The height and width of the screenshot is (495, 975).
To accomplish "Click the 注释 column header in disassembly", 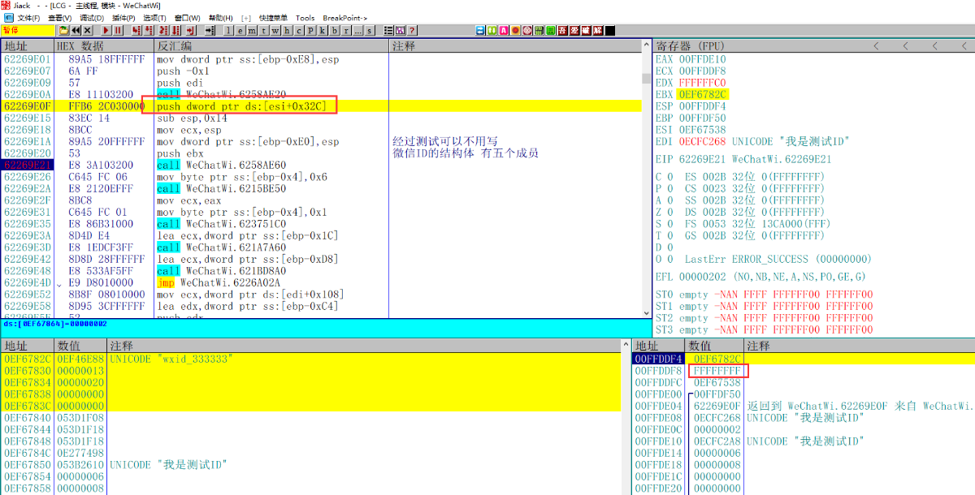I will (515, 46).
